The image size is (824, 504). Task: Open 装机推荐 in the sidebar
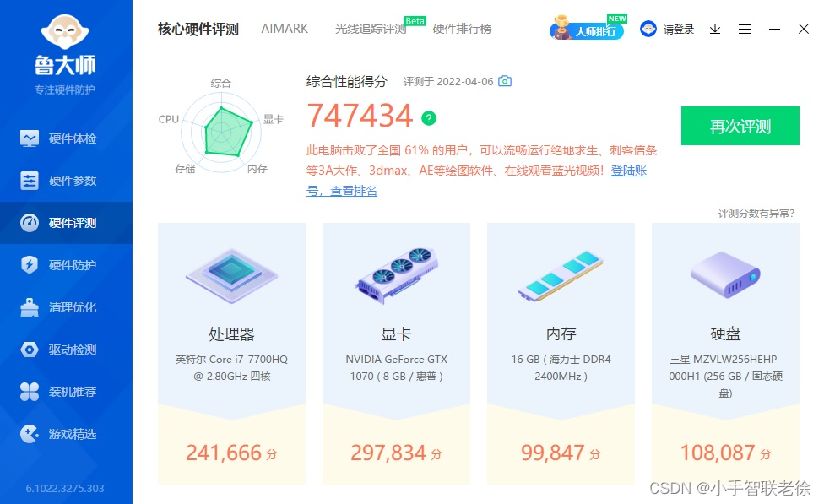point(66,392)
